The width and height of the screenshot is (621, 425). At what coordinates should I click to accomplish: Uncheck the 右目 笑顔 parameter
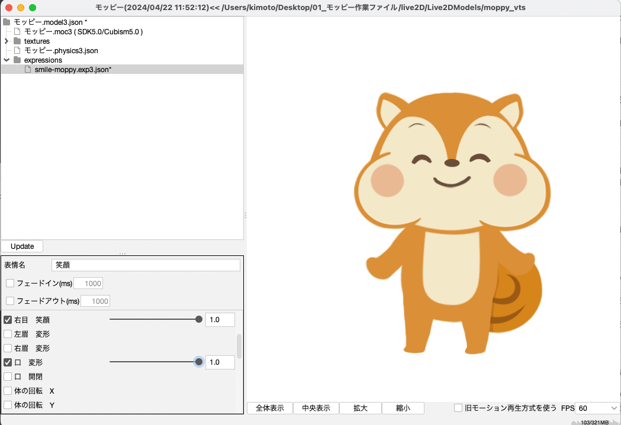coord(8,319)
